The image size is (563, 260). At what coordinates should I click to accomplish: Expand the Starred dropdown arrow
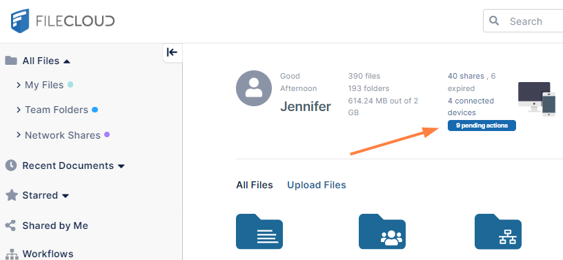click(x=66, y=196)
